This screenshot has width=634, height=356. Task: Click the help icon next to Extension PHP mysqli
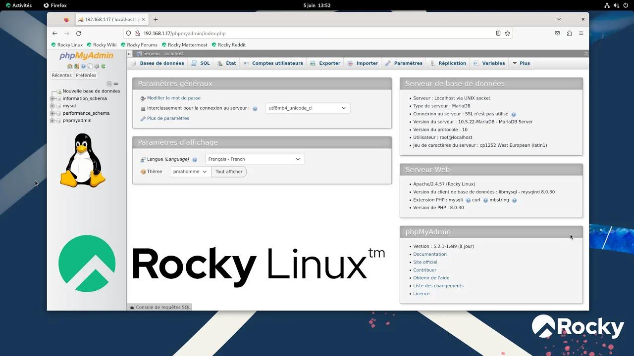coord(467,200)
